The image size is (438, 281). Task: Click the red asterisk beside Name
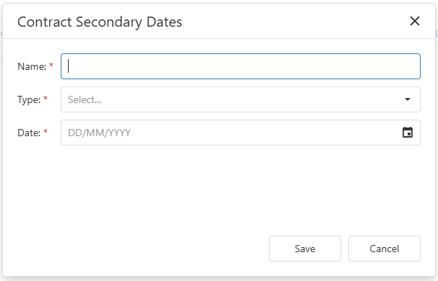pyautogui.click(x=51, y=65)
